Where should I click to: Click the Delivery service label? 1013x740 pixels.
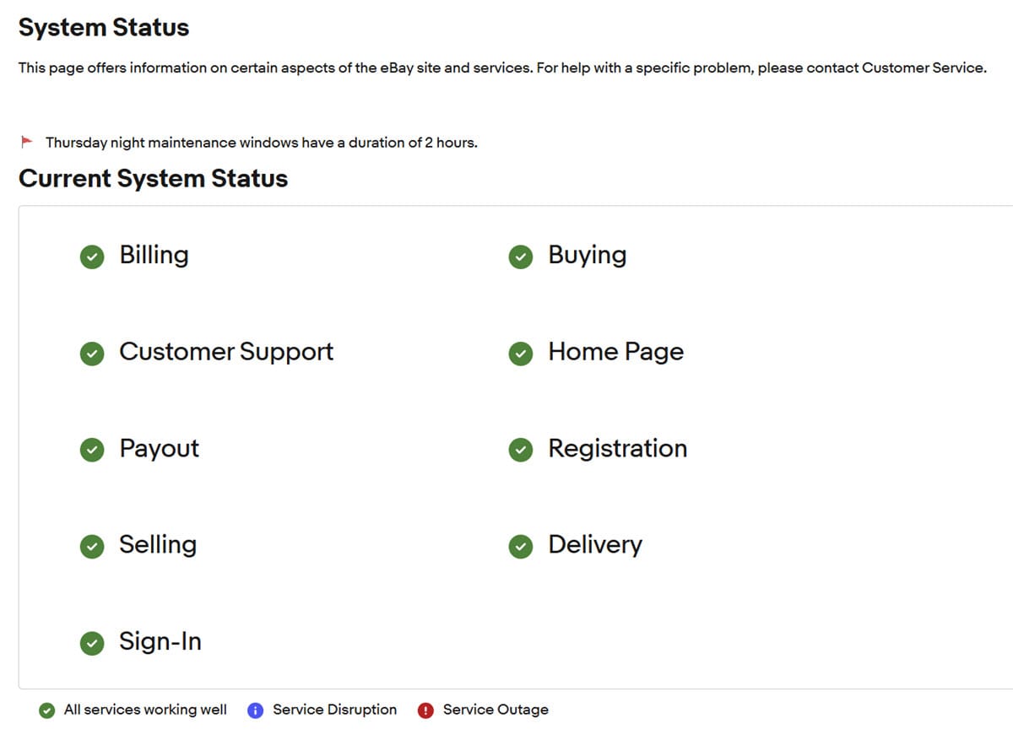[595, 544]
